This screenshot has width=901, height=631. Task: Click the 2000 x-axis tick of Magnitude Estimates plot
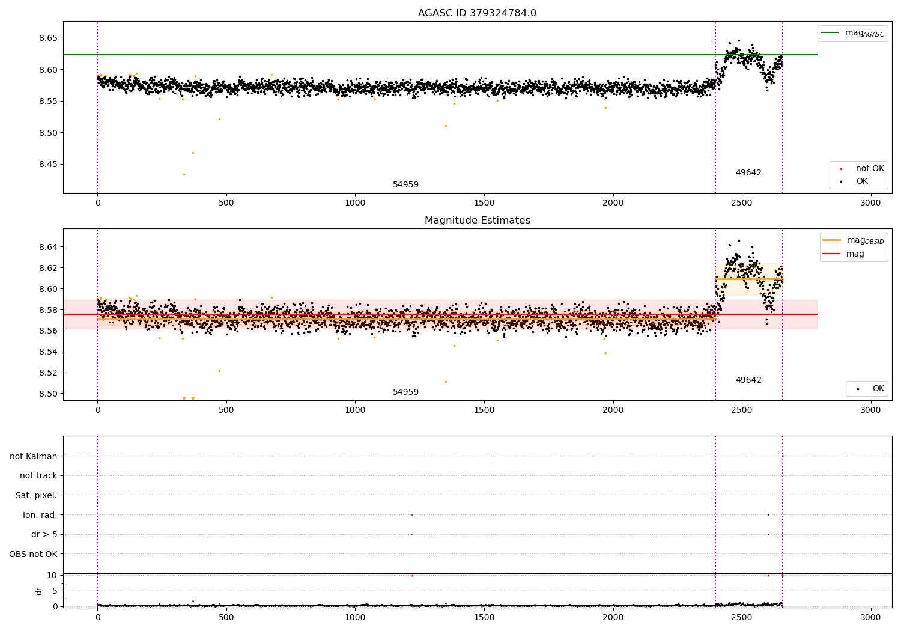(613, 410)
